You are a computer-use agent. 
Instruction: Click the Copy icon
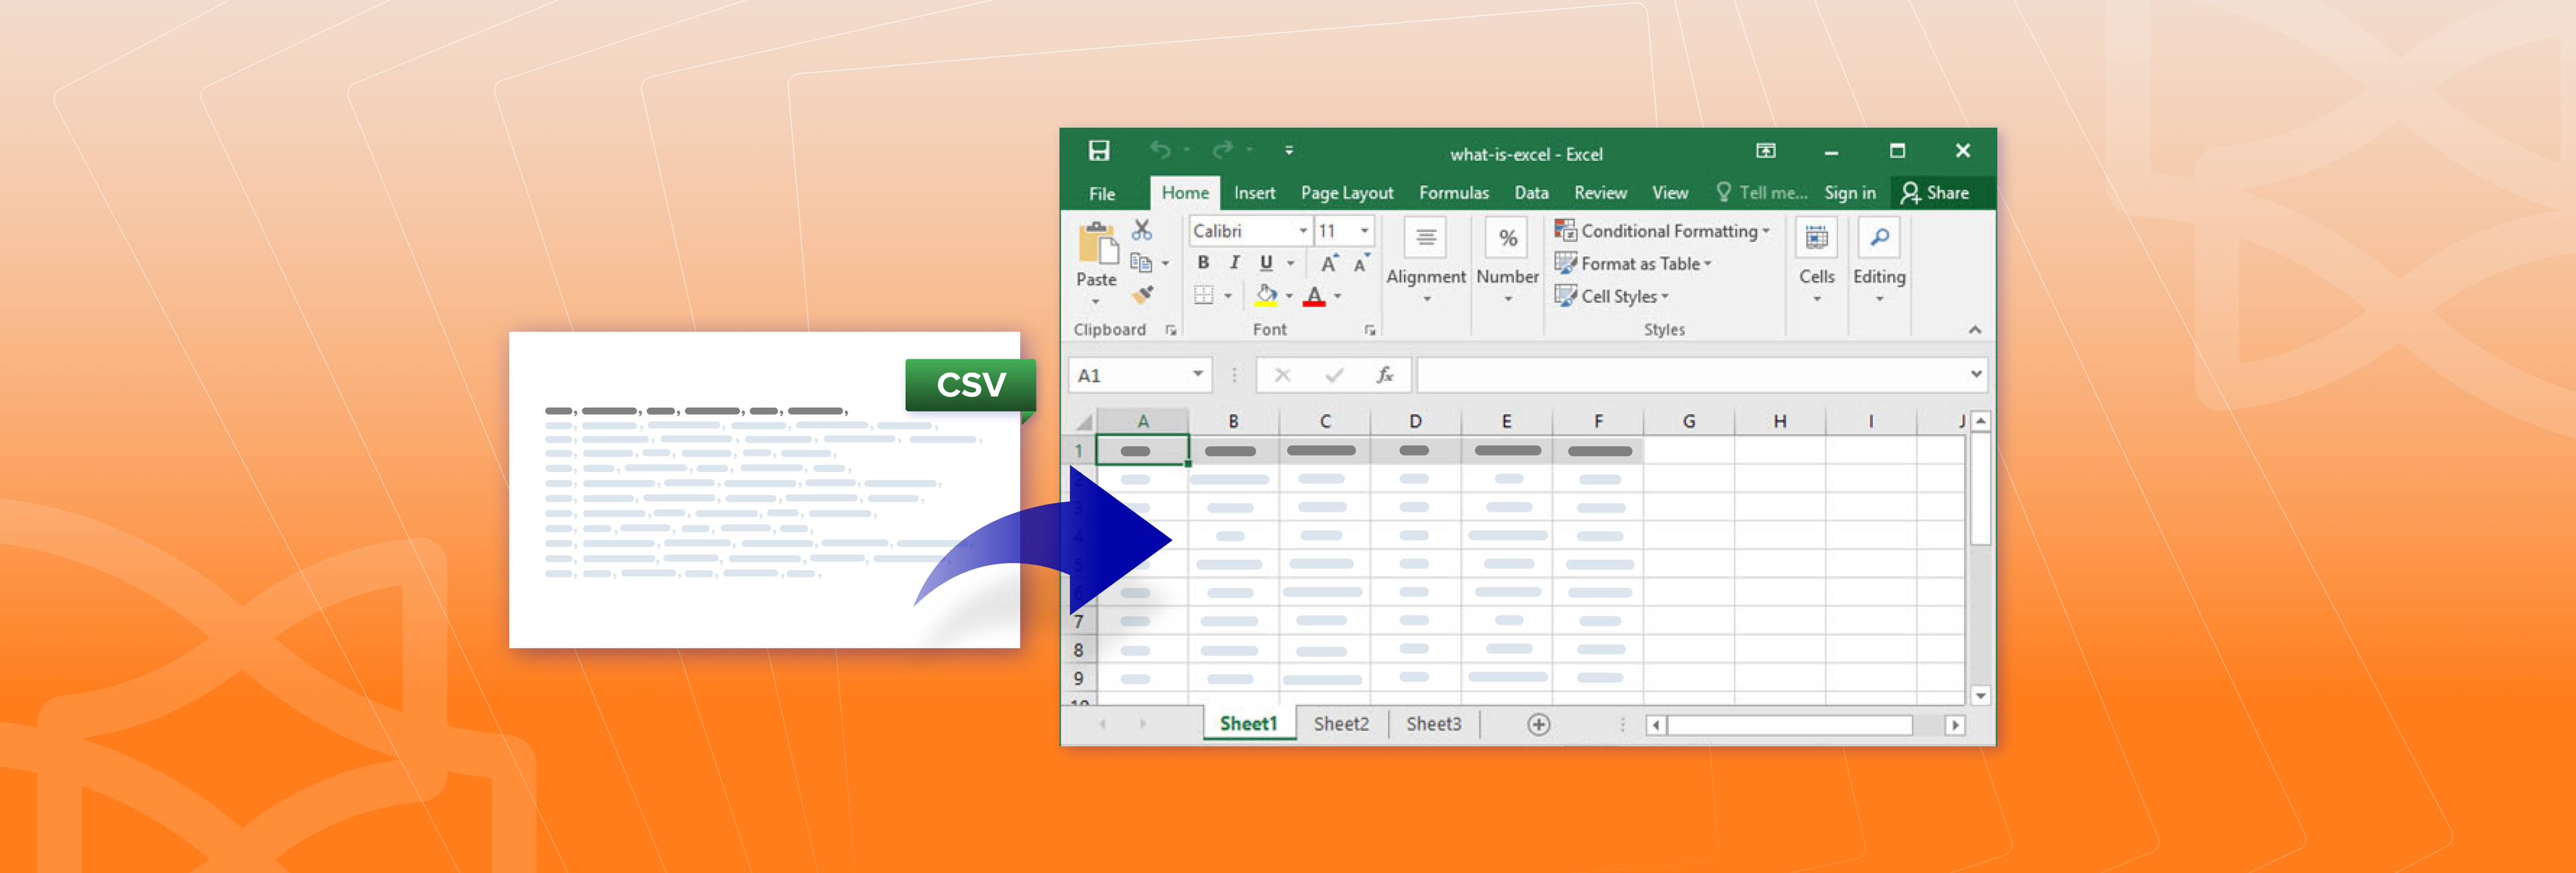(x=1140, y=262)
